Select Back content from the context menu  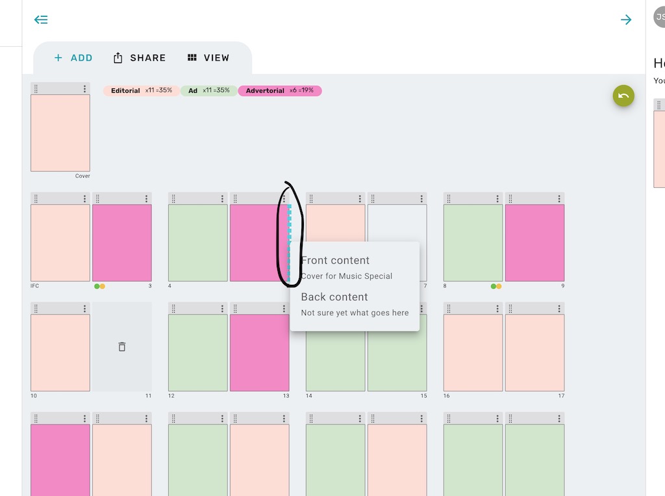pyautogui.click(x=334, y=297)
